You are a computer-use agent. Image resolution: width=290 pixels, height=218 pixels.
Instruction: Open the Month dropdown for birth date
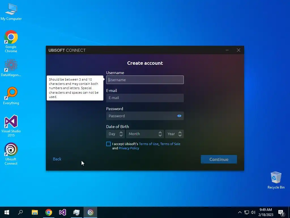coord(145,134)
